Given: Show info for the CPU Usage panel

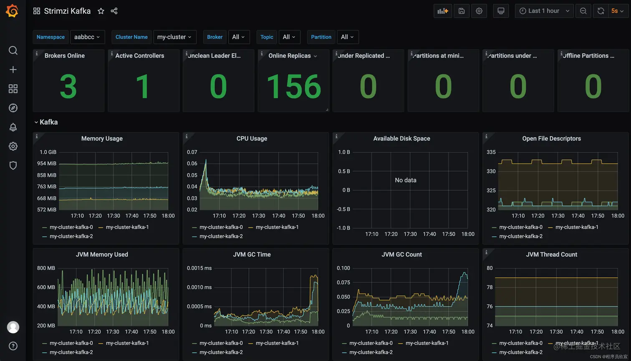Looking at the screenshot, I should tap(187, 136).
